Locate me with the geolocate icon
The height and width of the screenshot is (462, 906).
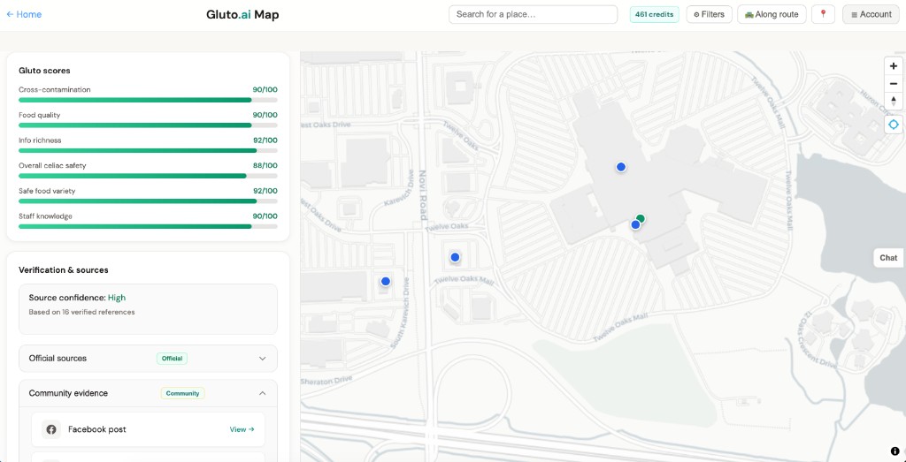pos(894,125)
